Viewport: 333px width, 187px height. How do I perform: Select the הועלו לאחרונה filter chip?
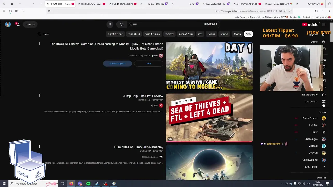pos(186,34)
